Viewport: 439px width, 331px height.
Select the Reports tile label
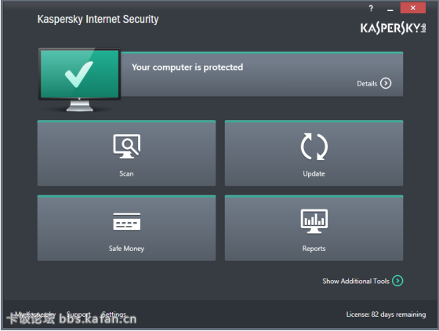click(x=314, y=249)
